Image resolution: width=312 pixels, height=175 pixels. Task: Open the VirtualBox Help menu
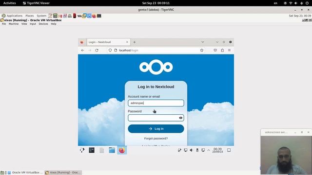[x=54, y=24]
